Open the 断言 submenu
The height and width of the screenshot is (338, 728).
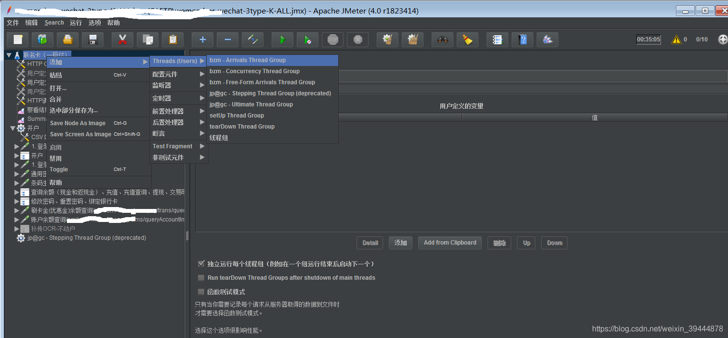(179, 133)
